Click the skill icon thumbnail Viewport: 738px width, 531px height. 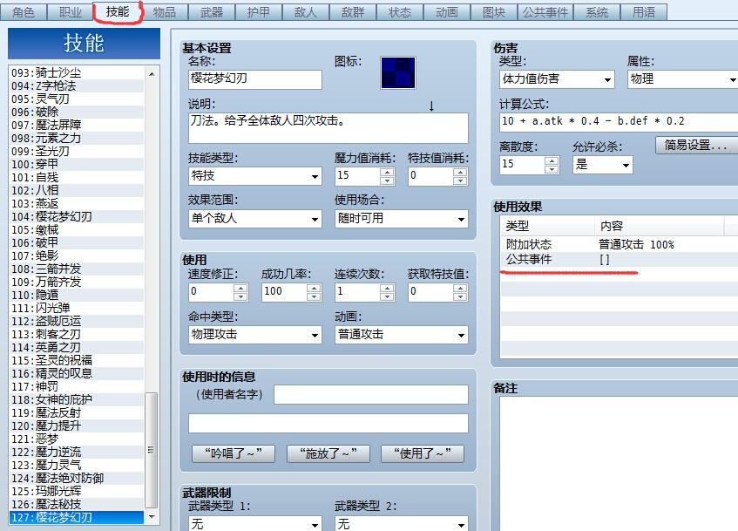point(397,72)
